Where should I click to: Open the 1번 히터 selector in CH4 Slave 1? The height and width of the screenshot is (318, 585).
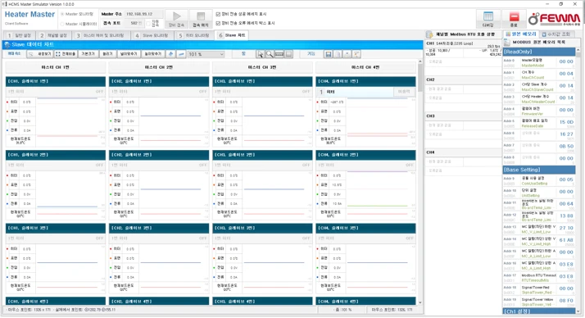click(356, 92)
